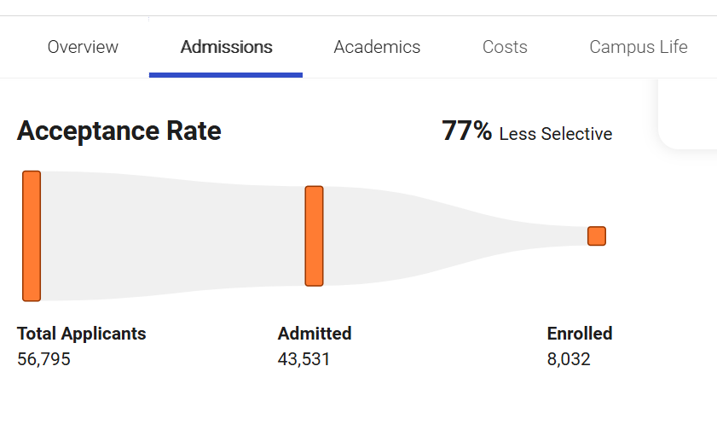Switch to the Academics tab
Image resolution: width=717 pixels, height=436 pixels.
point(377,47)
